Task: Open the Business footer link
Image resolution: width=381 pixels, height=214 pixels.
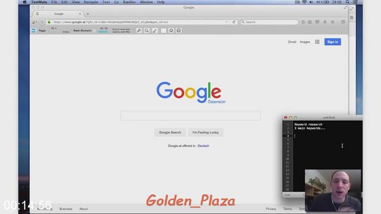Action: [x=66, y=209]
